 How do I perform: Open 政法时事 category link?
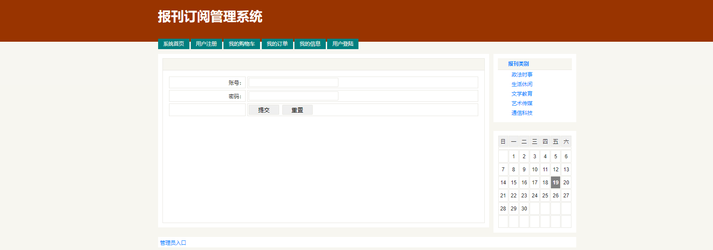(522, 75)
